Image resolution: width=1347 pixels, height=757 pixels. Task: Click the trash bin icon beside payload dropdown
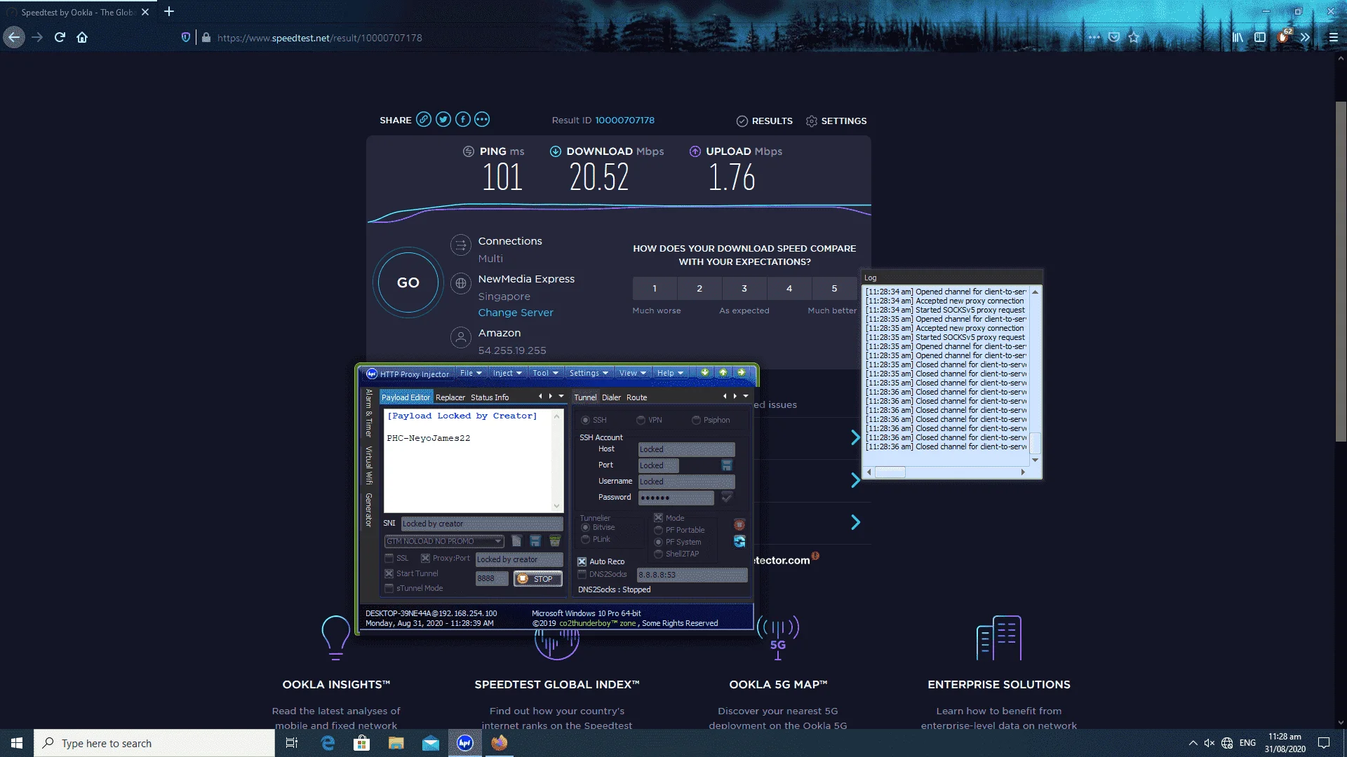pos(555,541)
